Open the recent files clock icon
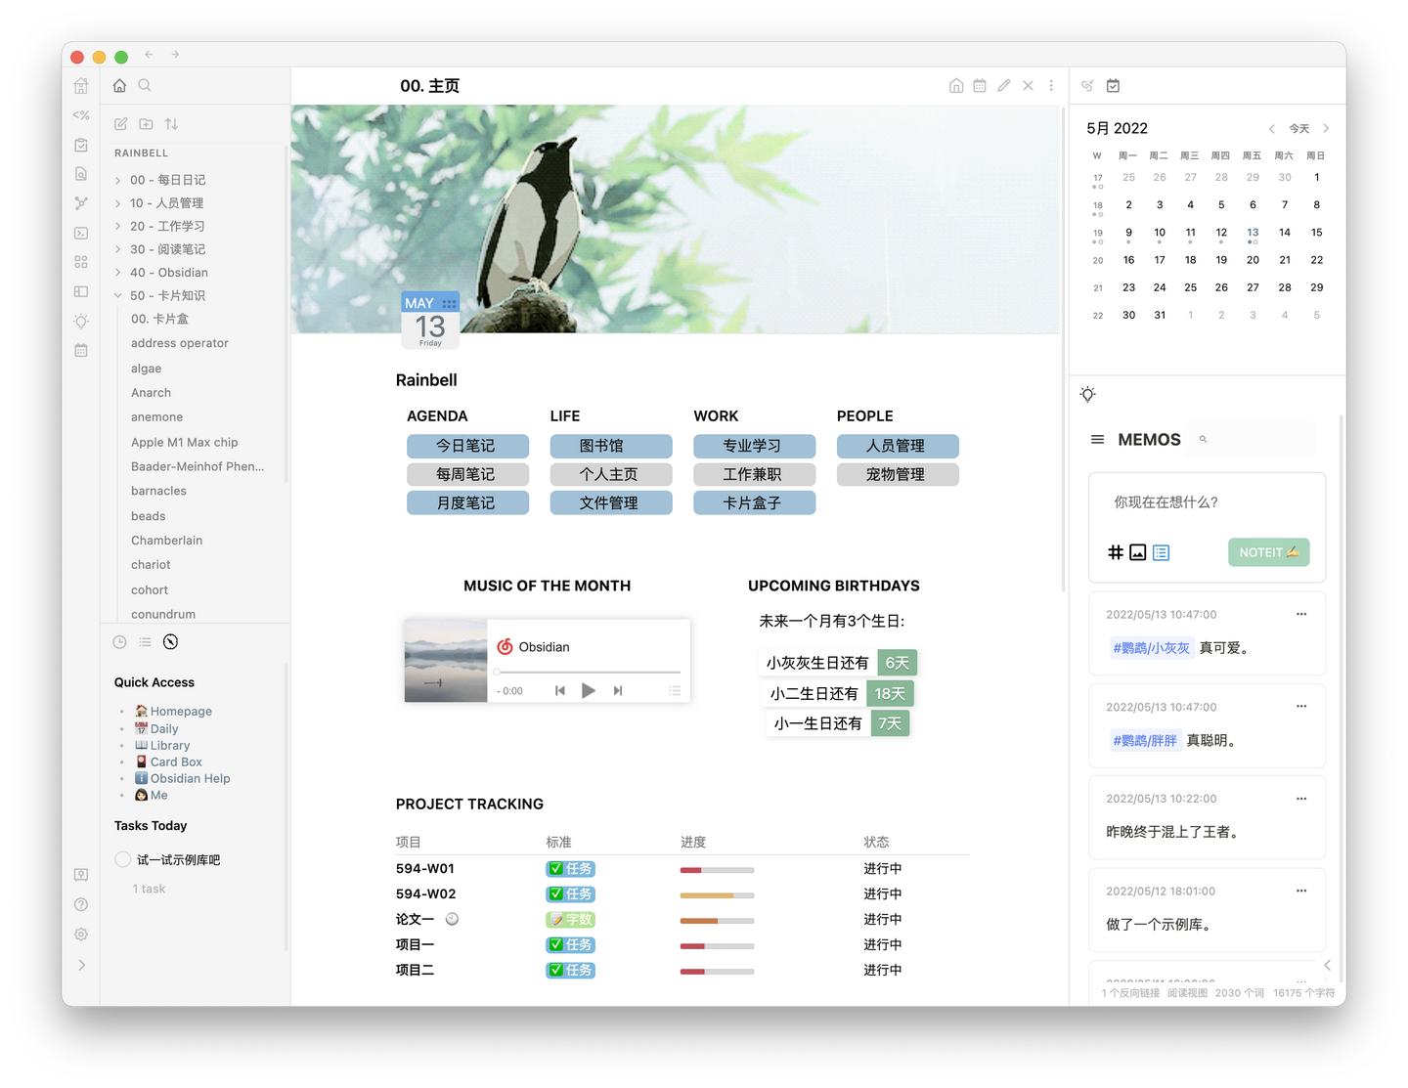The image size is (1408, 1088). click(x=119, y=641)
